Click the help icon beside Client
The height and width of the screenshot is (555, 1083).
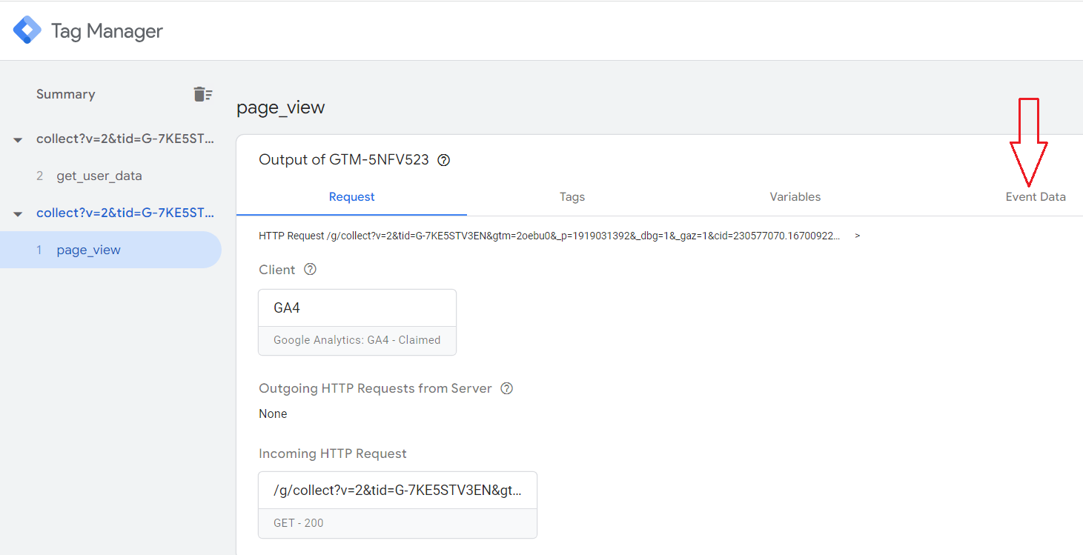click(x=311, y=270)
